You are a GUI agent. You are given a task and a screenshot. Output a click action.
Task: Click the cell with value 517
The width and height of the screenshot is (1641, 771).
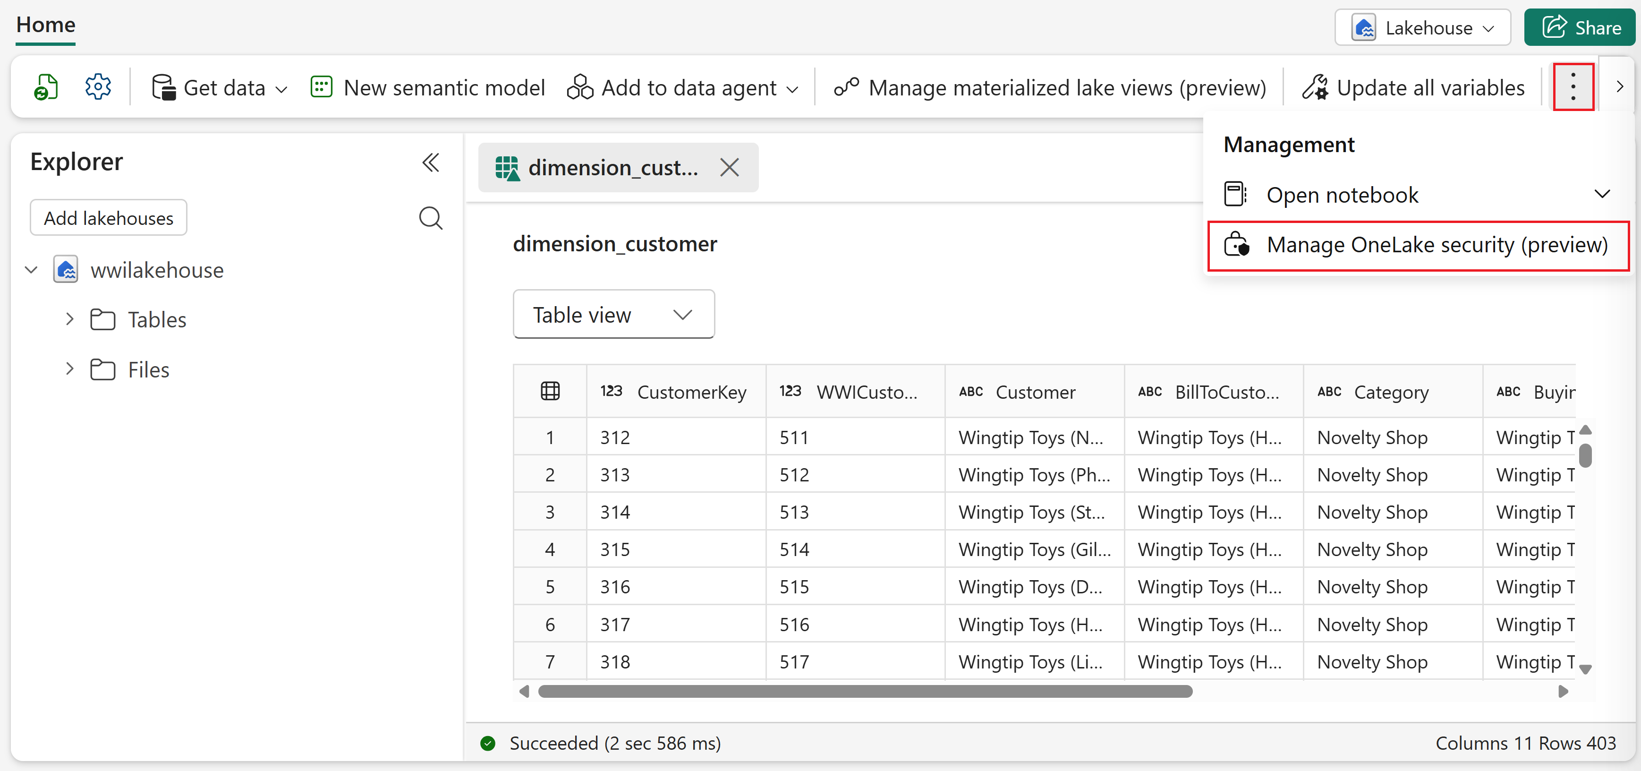[x=855, y=661]
